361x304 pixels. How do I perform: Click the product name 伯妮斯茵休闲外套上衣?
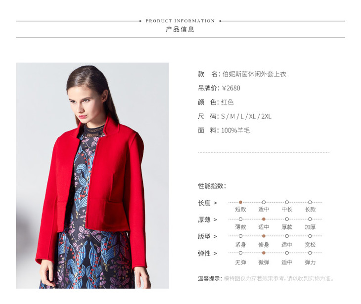click(254, 74)
